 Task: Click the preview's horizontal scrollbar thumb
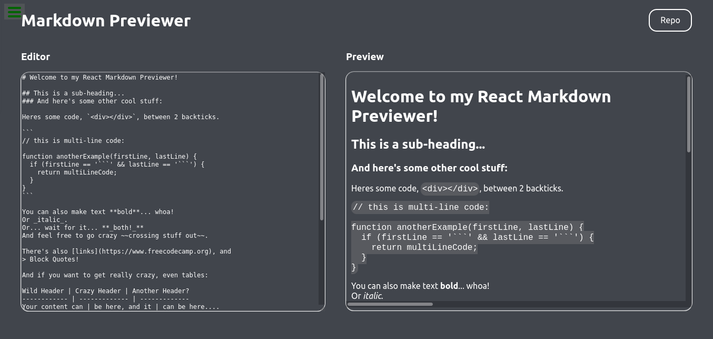pos(390,304)
